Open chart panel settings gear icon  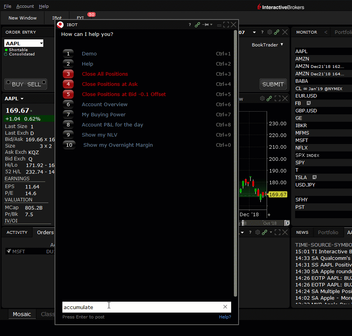pos(262,99)
